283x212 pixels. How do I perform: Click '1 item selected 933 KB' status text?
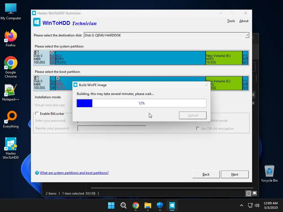79,194
